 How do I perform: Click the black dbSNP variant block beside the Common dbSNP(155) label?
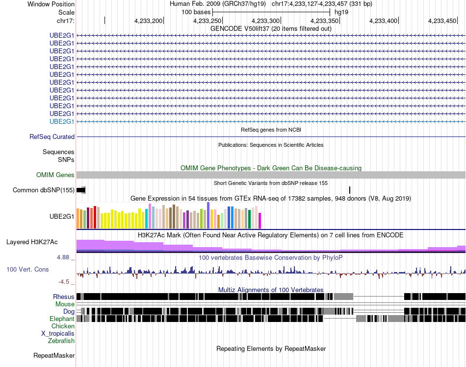[x=81, y=190]
